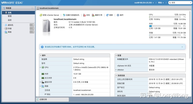Viewport: 193px width, 104px height.
Task: Click the 制造商 Default string value
Action: [x=79, y=59]
